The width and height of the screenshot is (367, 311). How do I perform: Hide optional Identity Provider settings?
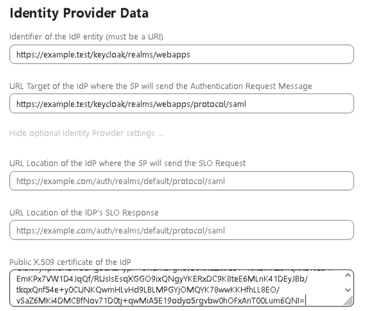[x=86, y=133]
